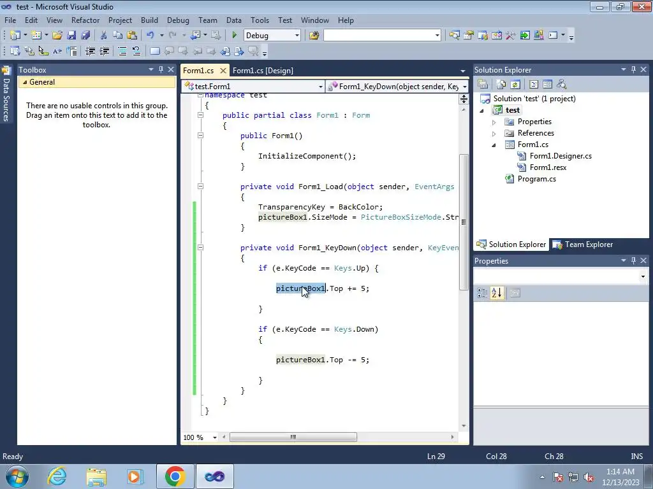Click the Decrease Indent icon
Screen dimensions: 653x489
tap(90, 51)
